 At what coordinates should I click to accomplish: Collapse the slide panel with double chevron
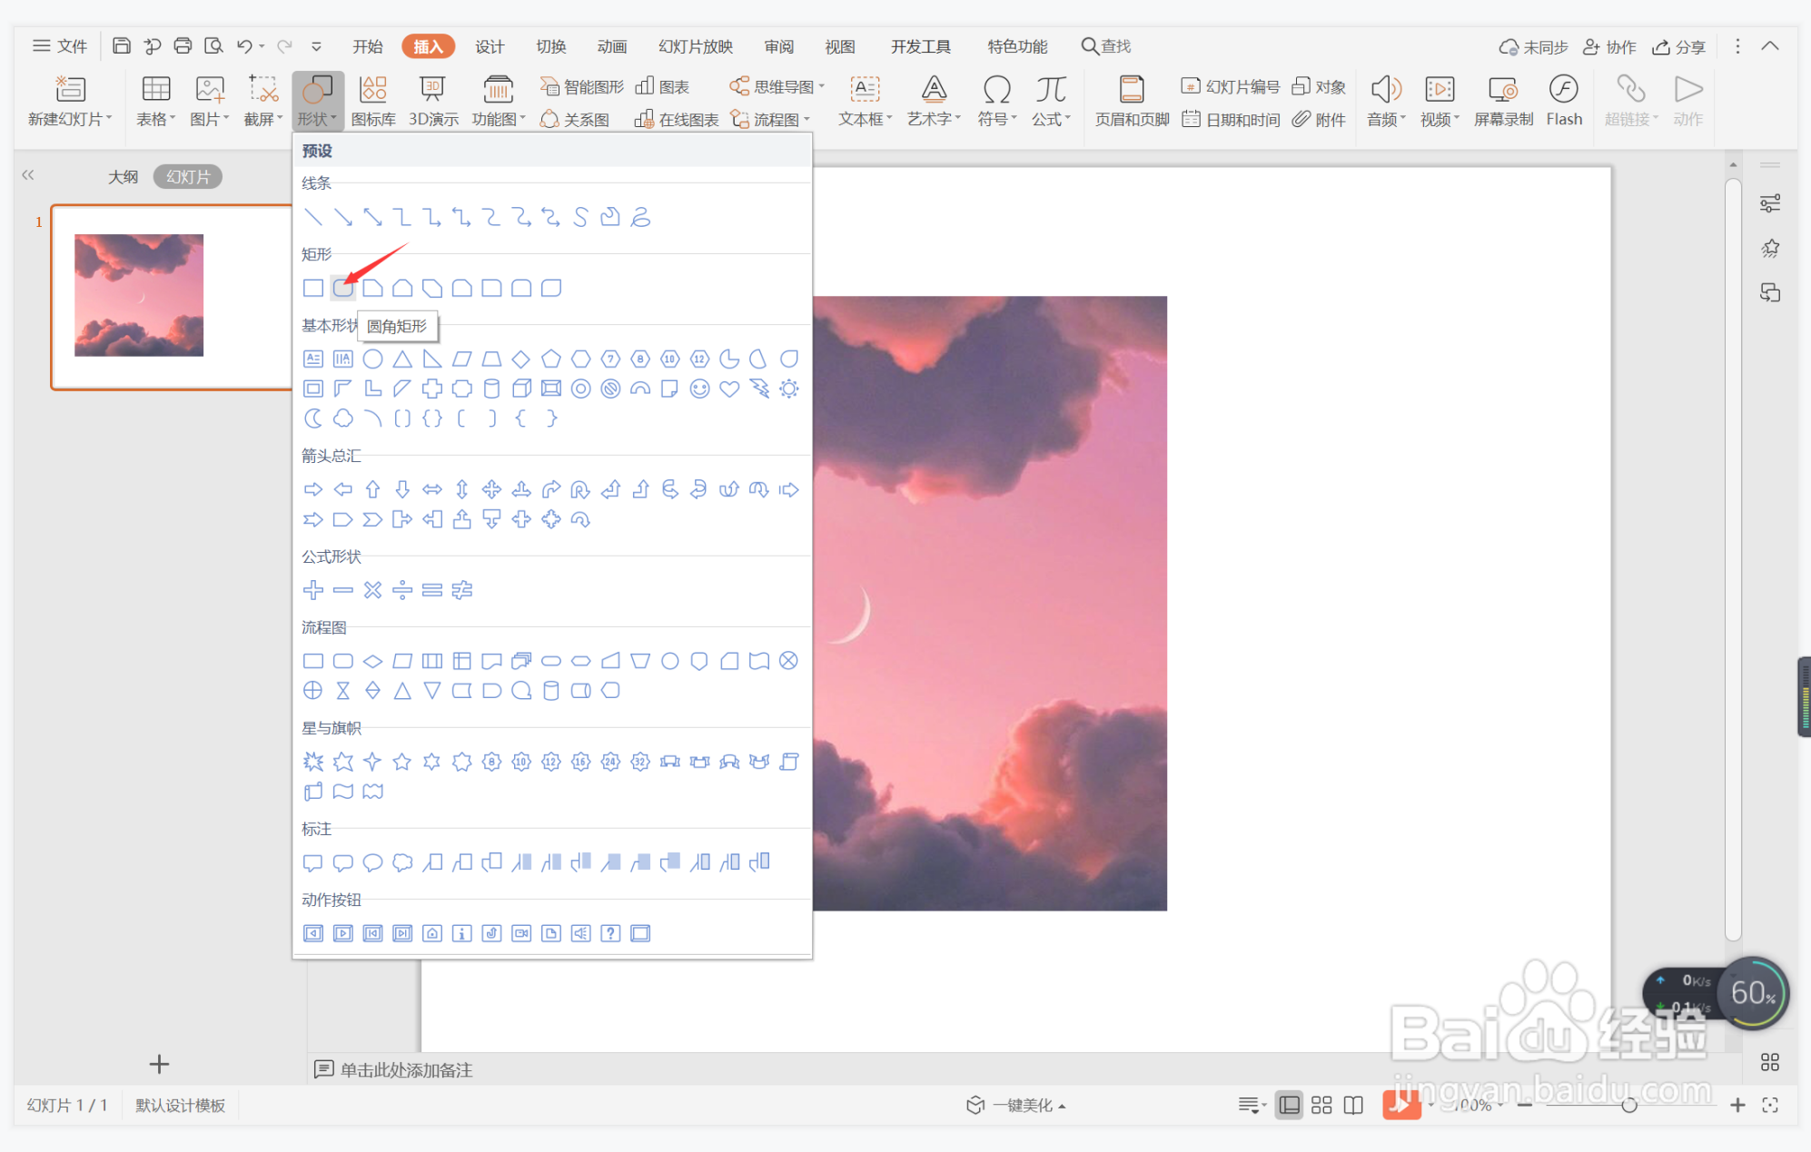28,175
